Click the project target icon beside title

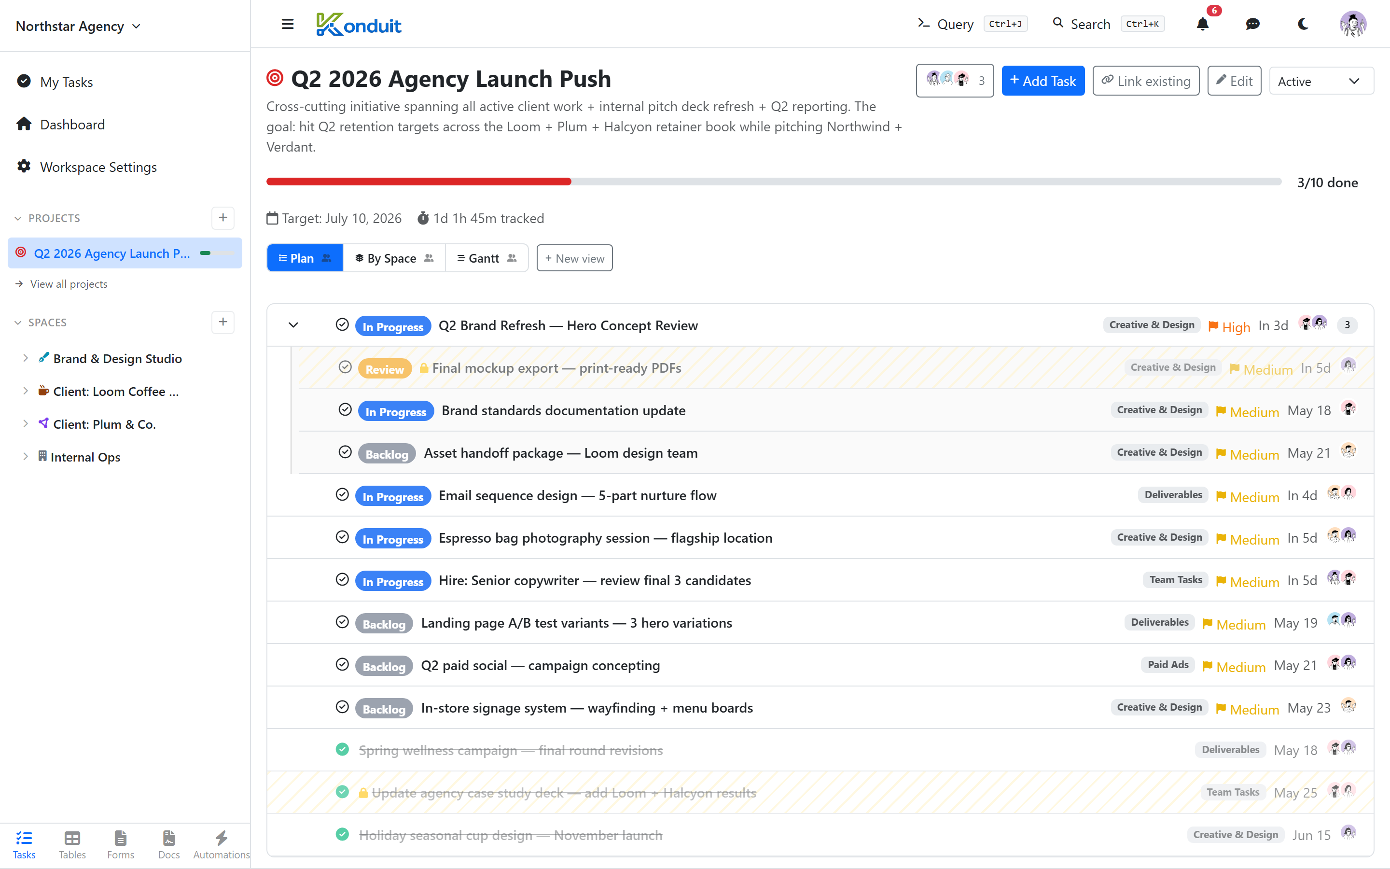[x=275, y=78]
